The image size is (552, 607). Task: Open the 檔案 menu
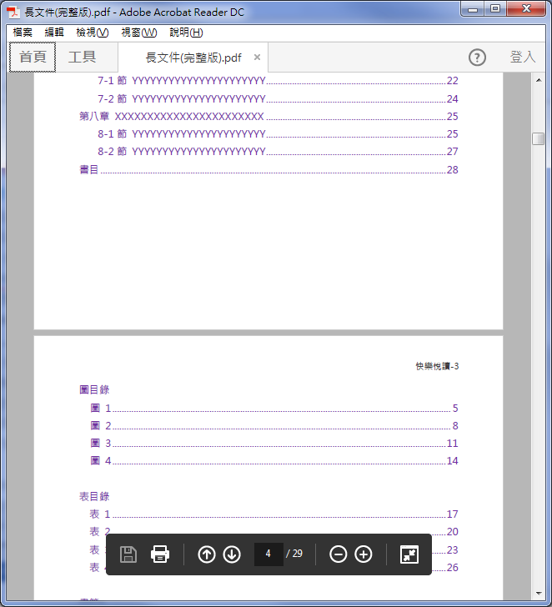[23, 33]
